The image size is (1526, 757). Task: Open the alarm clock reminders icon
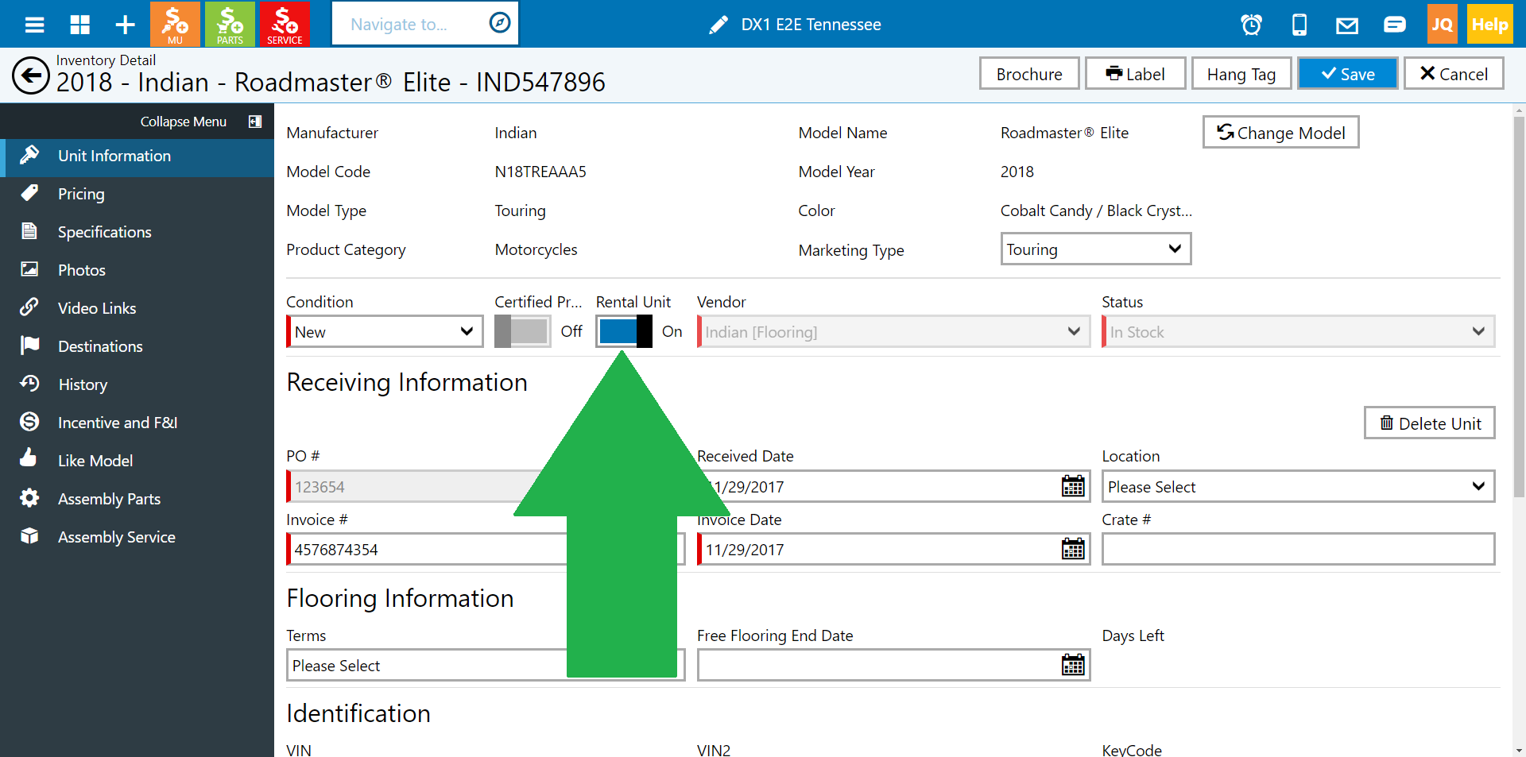pos(1251,25)
